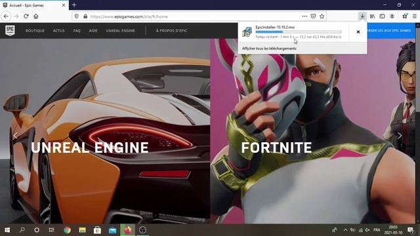Open AIDE in site navigation
This screenshot has width=420, height=236.
[93, 31]
